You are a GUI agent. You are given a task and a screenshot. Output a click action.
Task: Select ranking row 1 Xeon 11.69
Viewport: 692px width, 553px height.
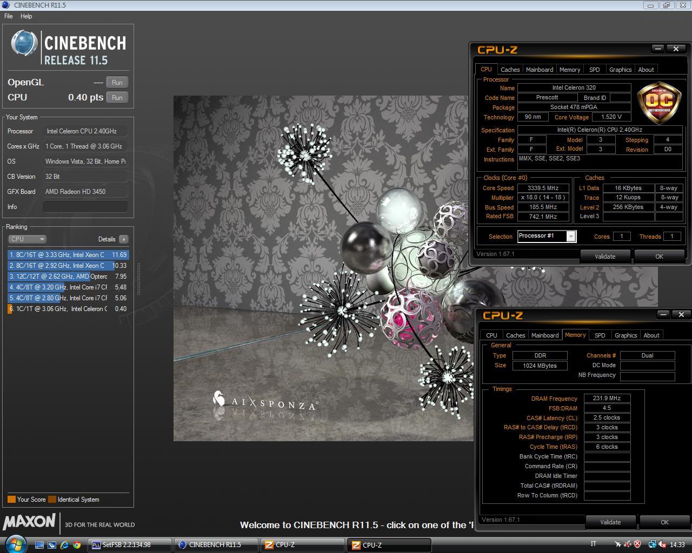click(68, 255)
